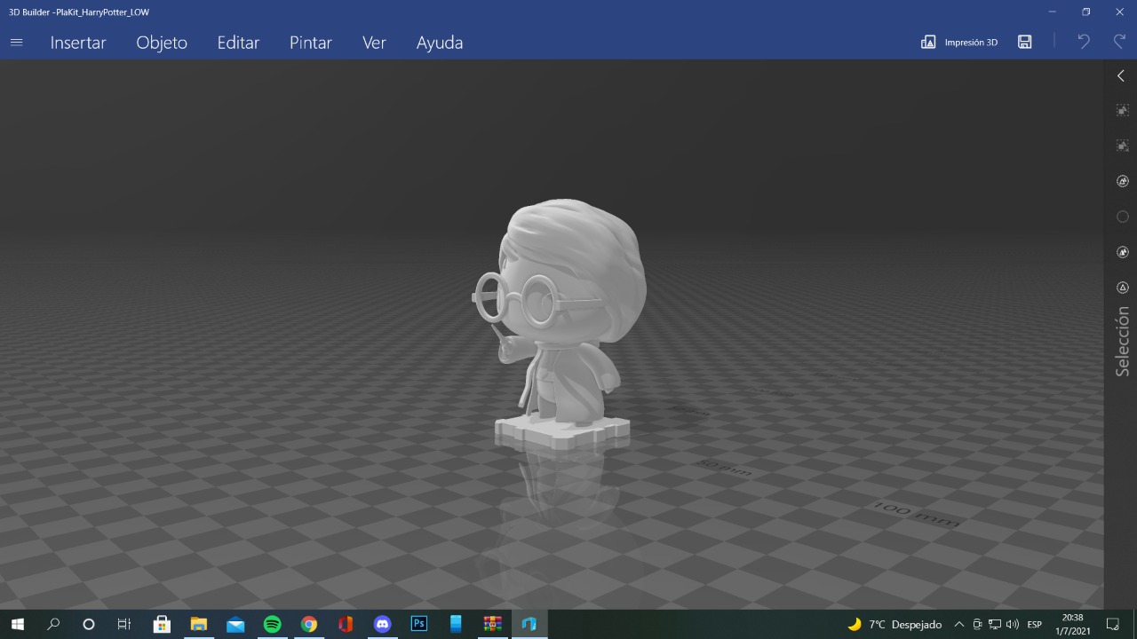Open the Insertar menu

78,43
